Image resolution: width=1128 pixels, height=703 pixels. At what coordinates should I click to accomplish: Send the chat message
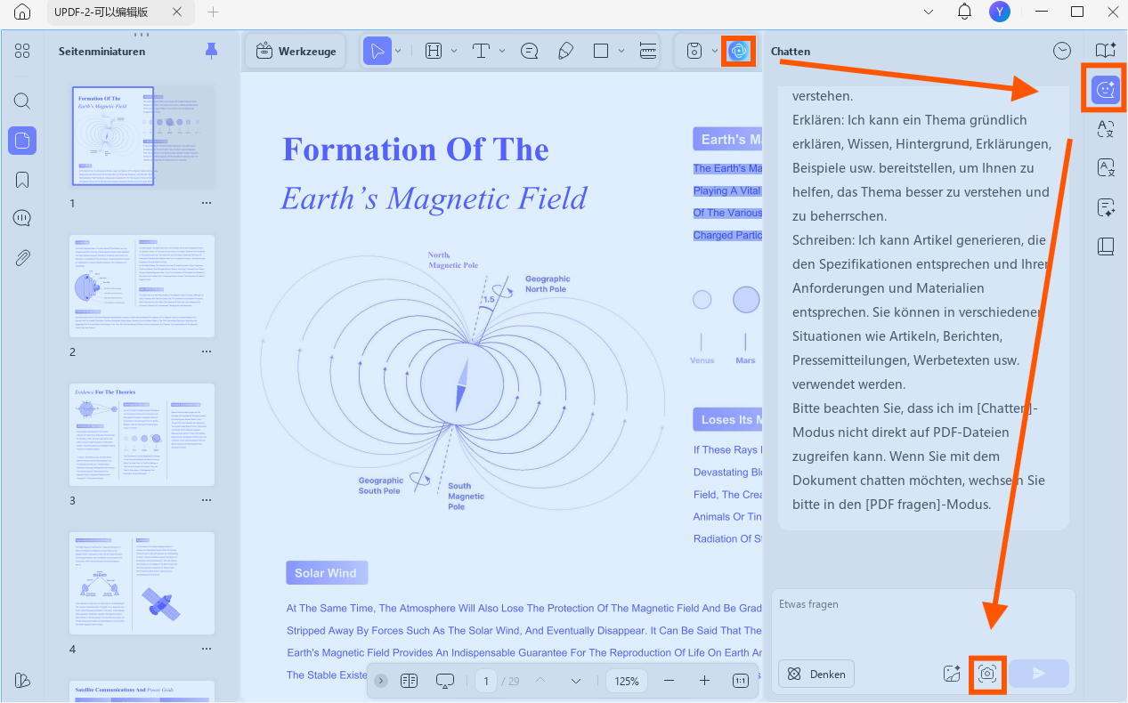(x=1039, y=674)
